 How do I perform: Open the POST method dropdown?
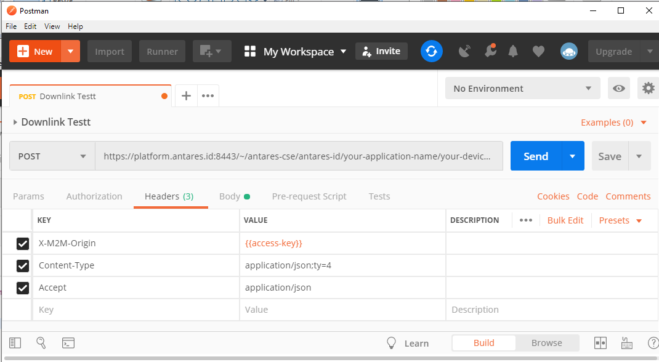tap(52, 156)
